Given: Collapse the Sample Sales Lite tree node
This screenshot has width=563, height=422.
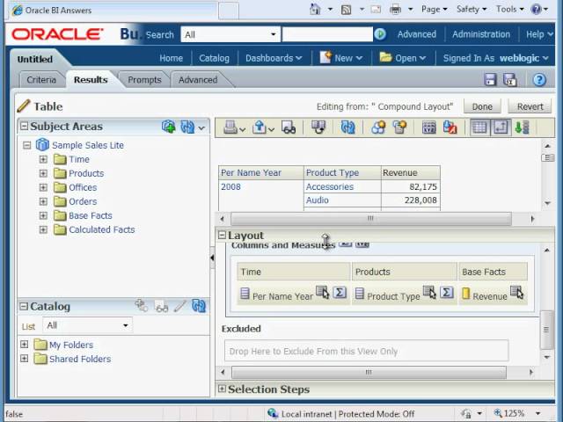Looking at the screenshot, I should [27, 145].
